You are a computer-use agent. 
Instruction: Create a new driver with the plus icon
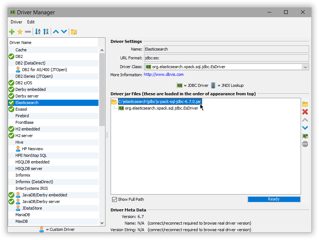pyautogui.click(x=11, y=32)
